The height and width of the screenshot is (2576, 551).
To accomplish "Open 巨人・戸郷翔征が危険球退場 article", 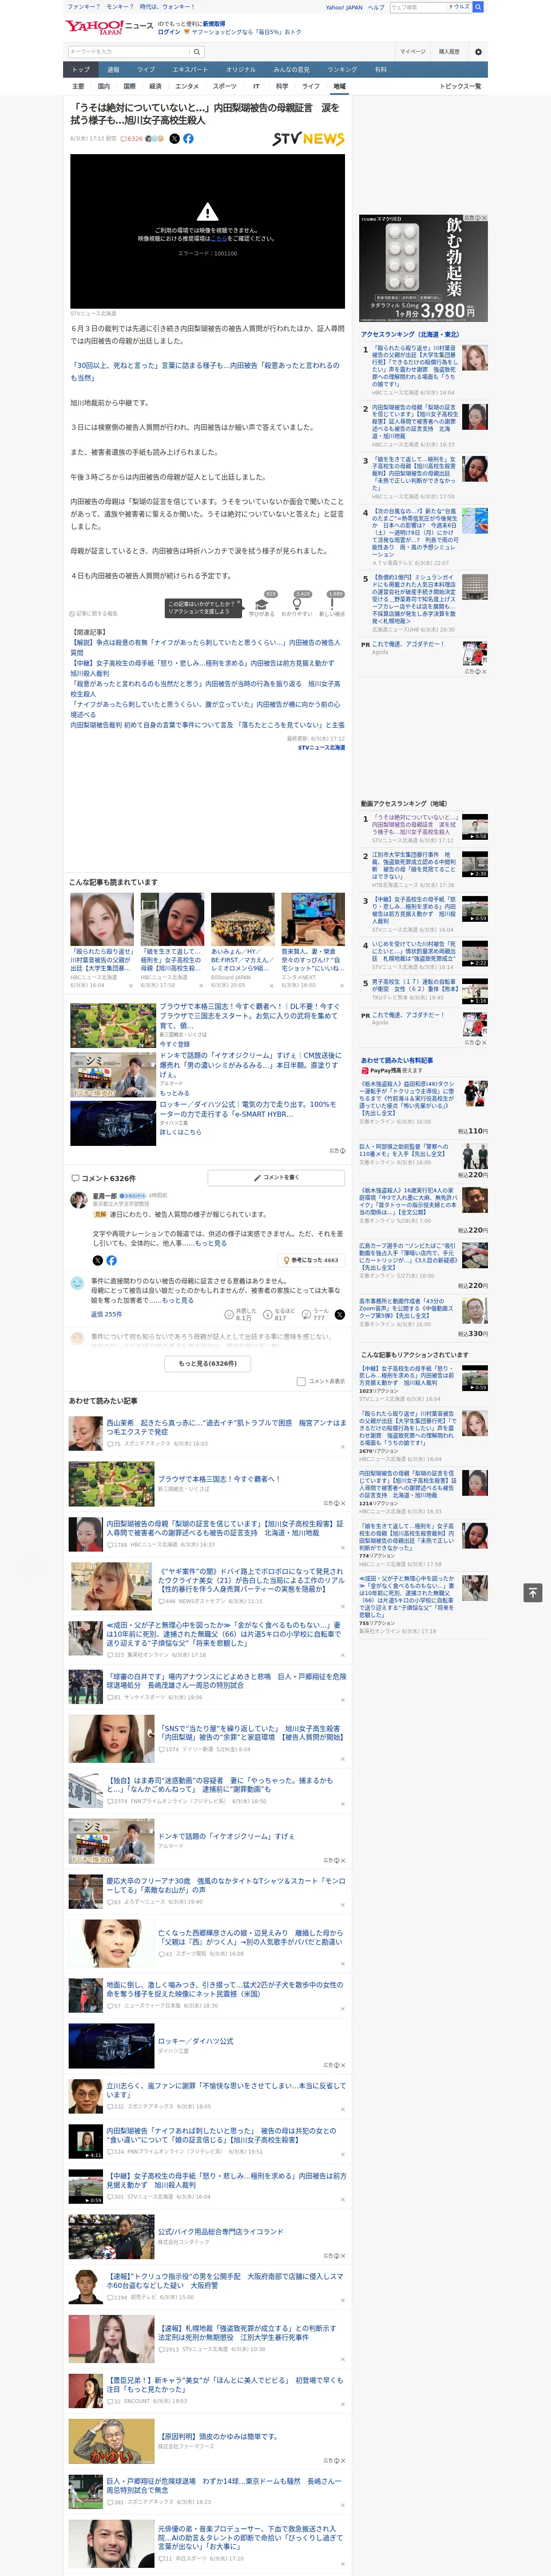I will coord(224,2486).
